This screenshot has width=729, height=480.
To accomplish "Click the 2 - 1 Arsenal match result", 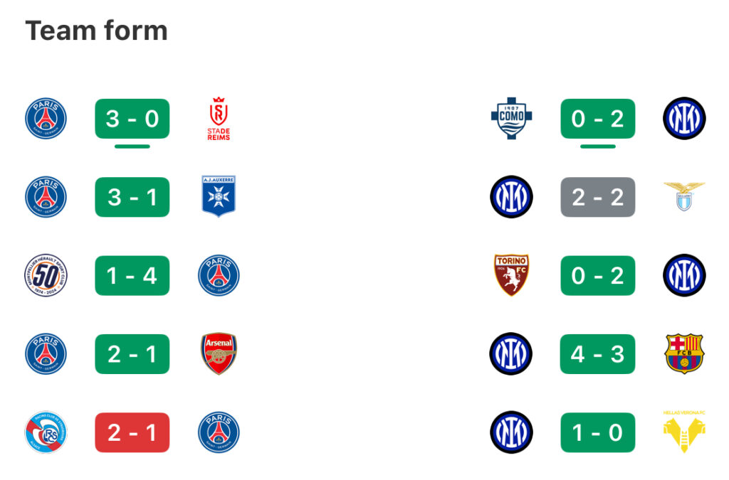I will point(132,353).
